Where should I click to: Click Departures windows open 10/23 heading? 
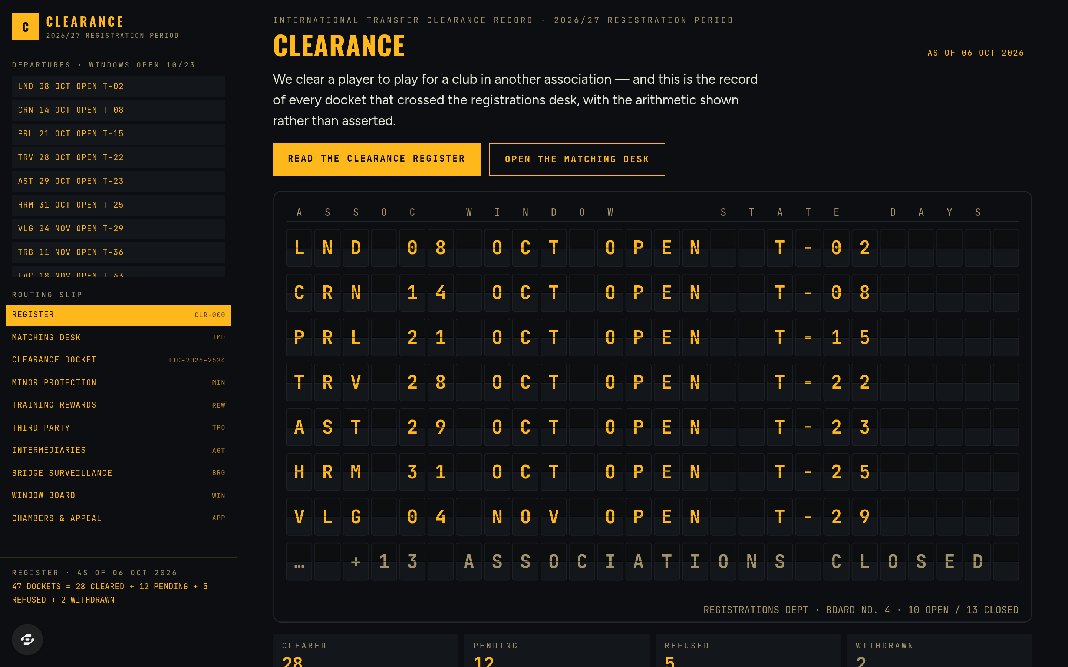point(103,65)
